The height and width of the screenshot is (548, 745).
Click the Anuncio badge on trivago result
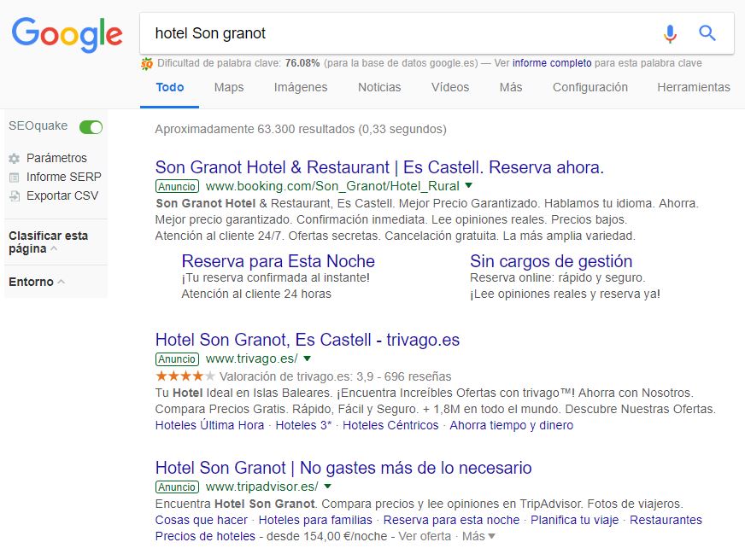point(177,359)
